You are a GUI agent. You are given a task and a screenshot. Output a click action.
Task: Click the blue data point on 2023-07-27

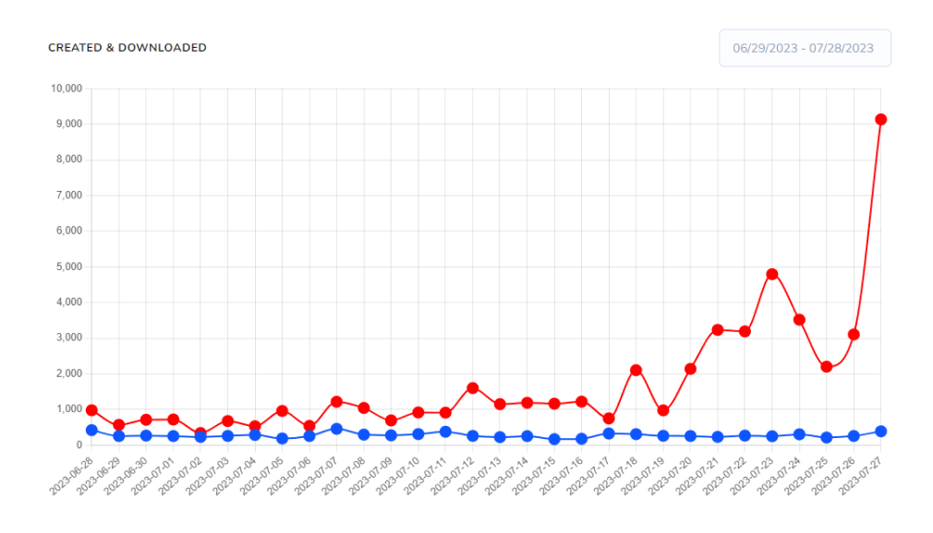click(x=880, y=432)
